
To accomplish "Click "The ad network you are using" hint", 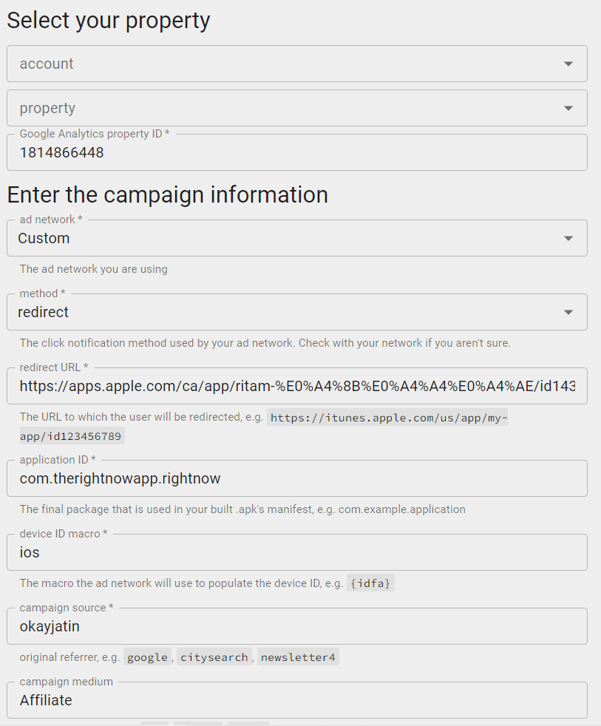I will tap(94, 269).
